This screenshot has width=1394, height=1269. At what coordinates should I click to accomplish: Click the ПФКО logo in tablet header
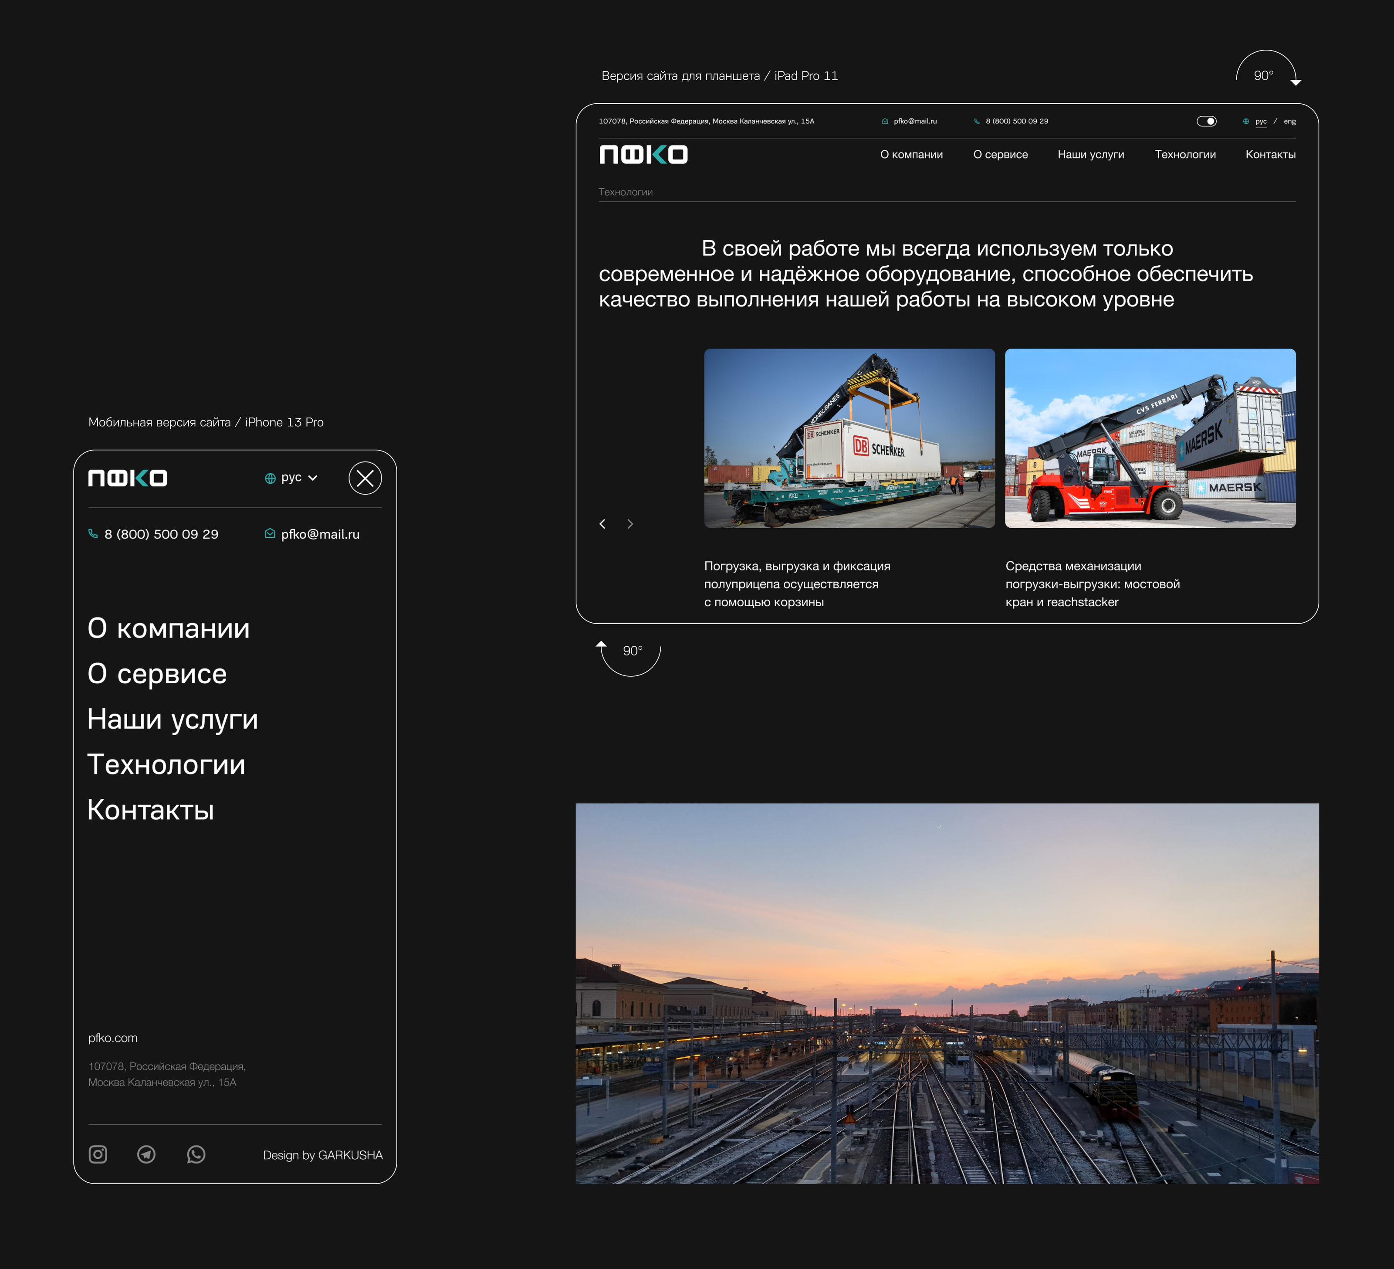(643, 154)
